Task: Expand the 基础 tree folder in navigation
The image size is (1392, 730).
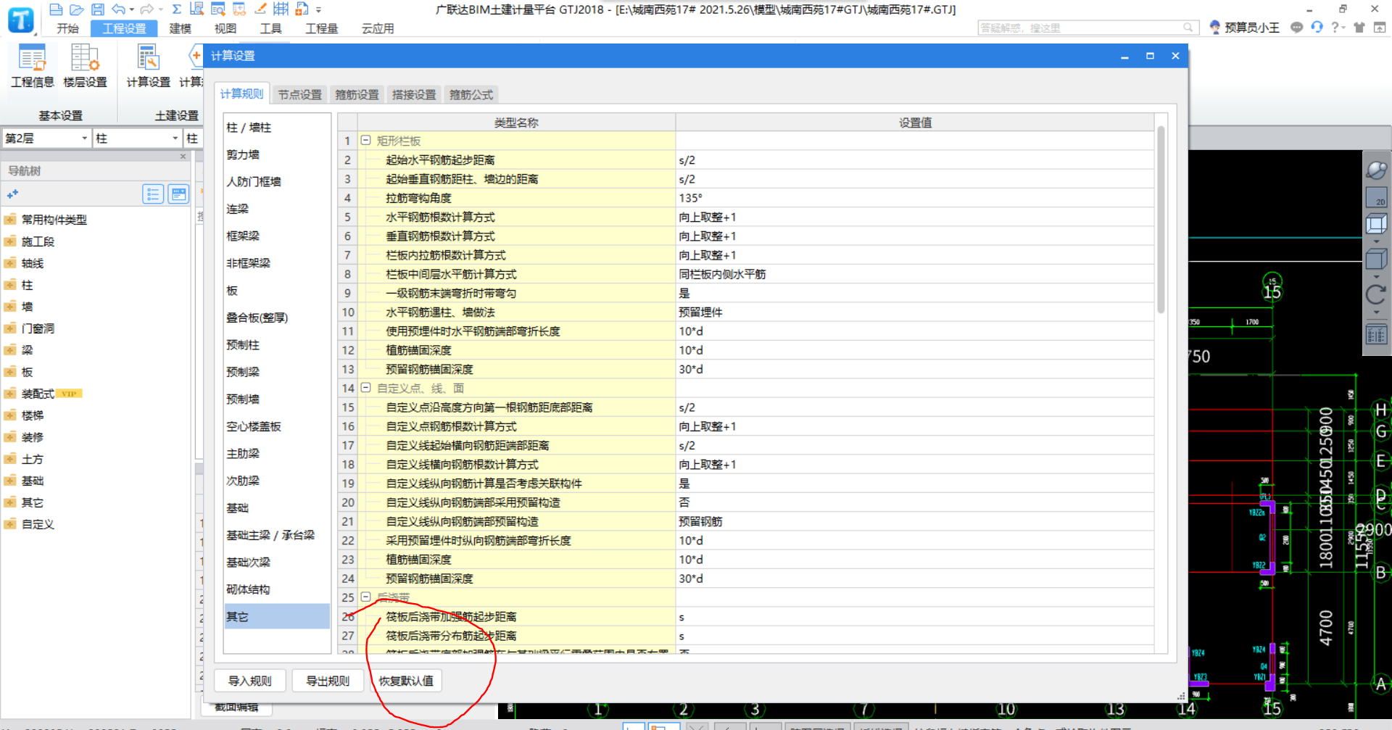Action: [x=10, y=481]
